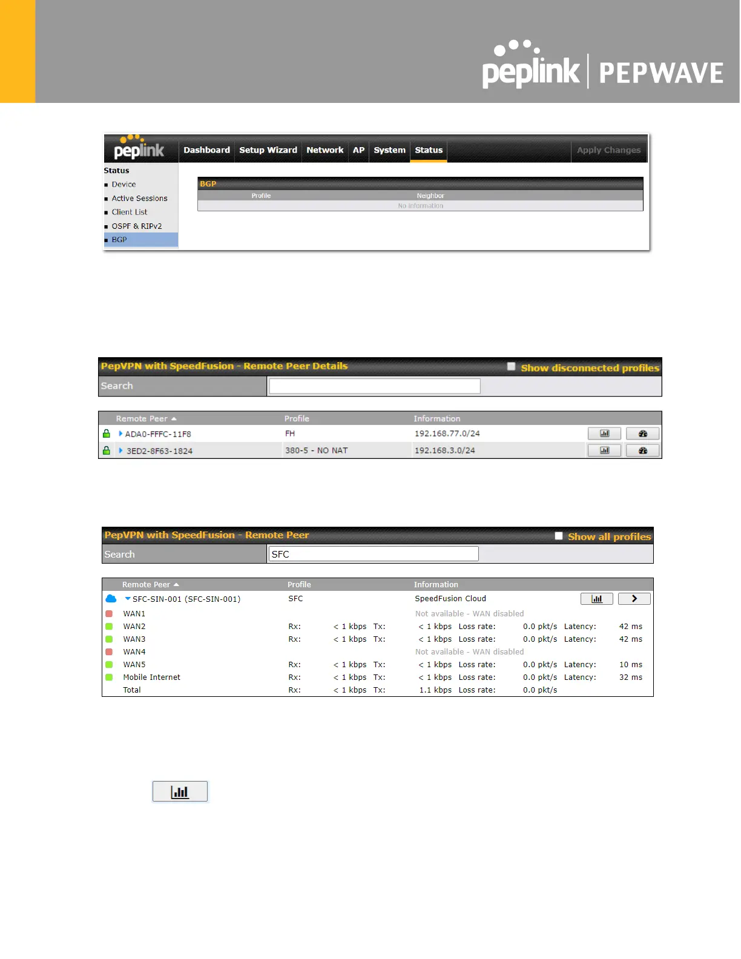Sort by Remote Peer column above SFC-SIN-001
Screen dimensions: 741x959
[x=151, y=585]
